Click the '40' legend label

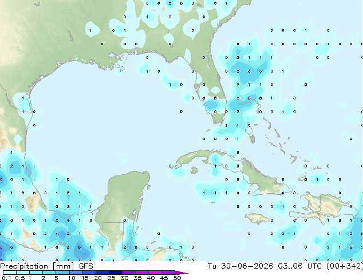click(x=151, y=278)
